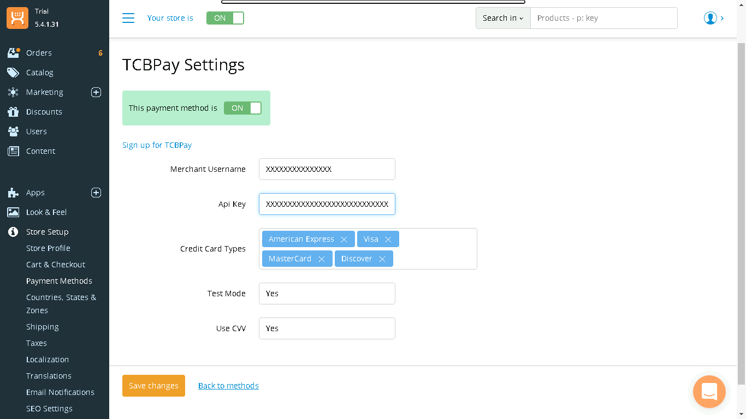Open the Search in dropdown
The image size is (746, 419).
coord(503,18)
